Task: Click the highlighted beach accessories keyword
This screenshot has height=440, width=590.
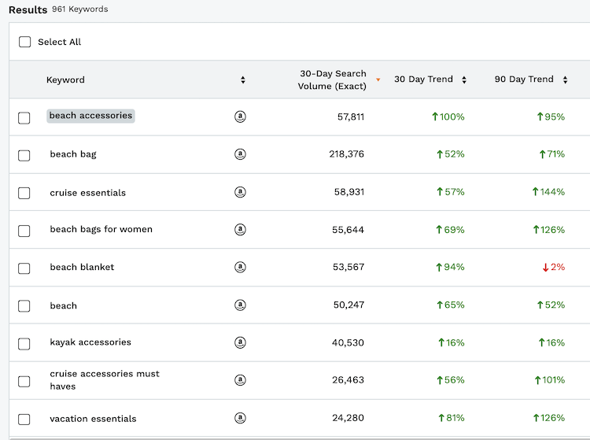Action: click(x=90, y=116)
